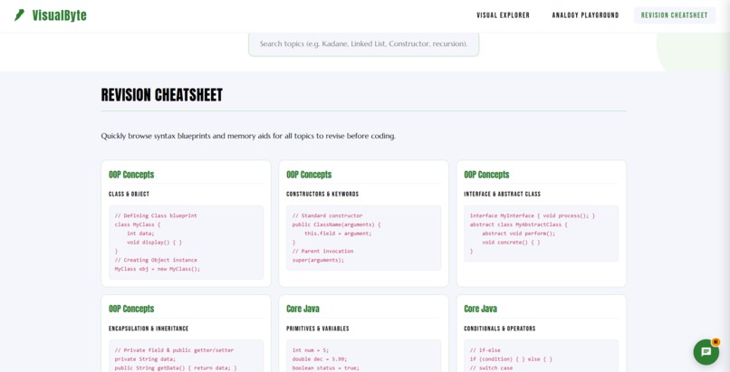
Task: Click the 'void concrete() { }' code line
Action: coord(511,243)
